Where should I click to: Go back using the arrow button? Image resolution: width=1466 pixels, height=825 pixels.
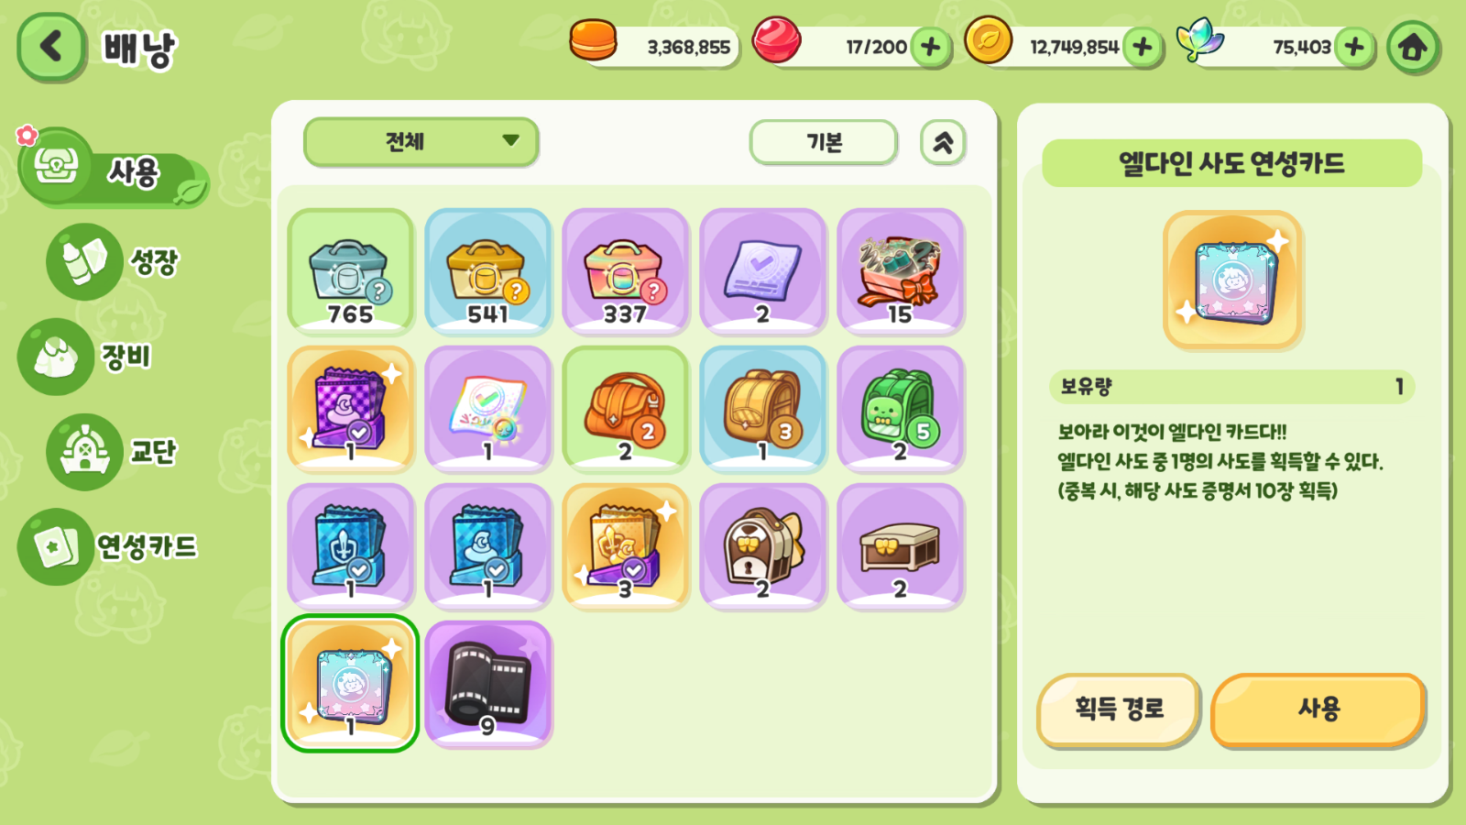tap(51, 47)
